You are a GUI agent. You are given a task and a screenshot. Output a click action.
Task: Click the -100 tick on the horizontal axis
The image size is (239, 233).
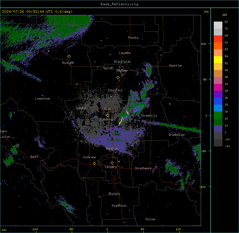coord(35,229)
